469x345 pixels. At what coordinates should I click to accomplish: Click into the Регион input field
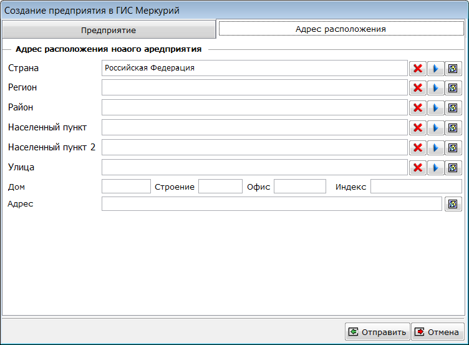click(x=254, y=87)
